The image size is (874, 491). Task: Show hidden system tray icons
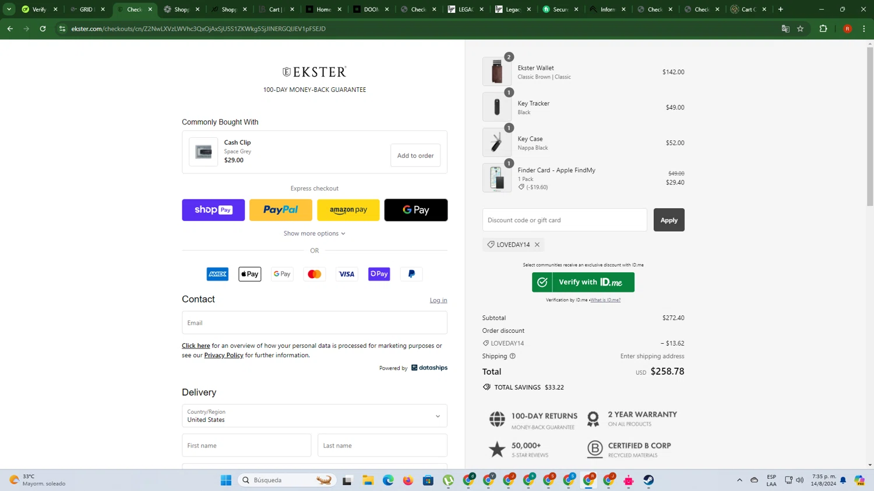coord(739,480)
